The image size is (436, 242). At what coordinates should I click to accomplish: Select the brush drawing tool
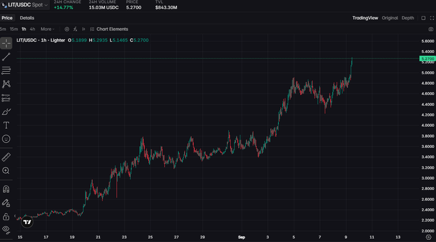pos(6,111)
